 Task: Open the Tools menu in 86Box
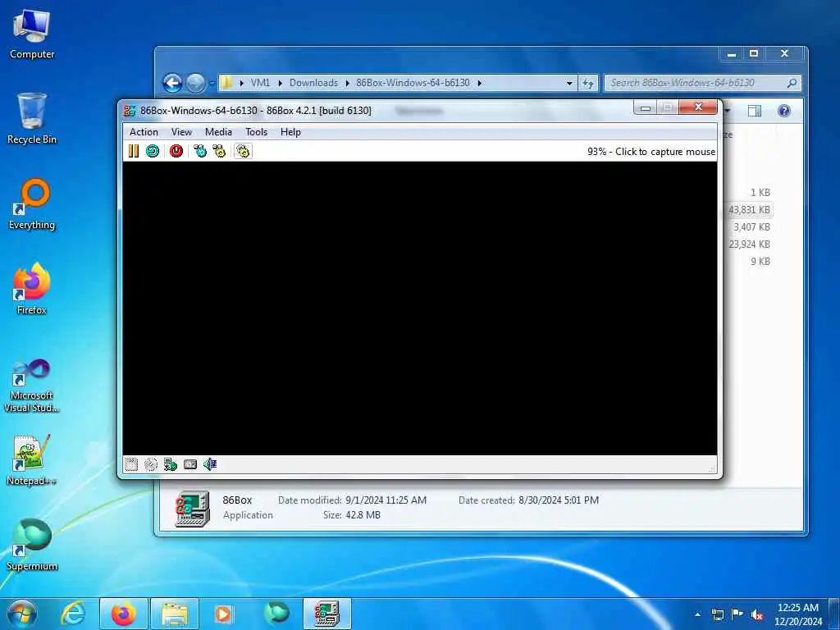pos(257,132)
